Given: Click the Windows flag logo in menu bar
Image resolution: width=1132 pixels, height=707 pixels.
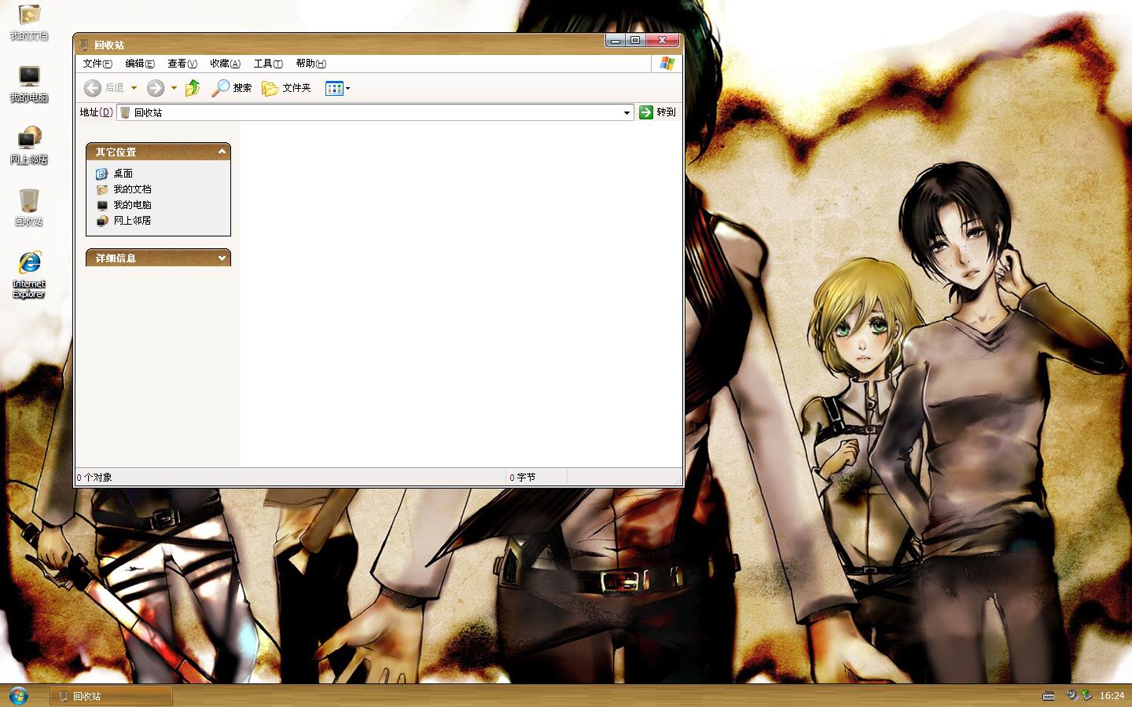Looking at the screenshot, I should [667, 64].
